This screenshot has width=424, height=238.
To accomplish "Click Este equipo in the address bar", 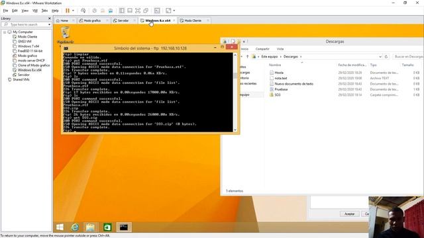I will point(270,57).
